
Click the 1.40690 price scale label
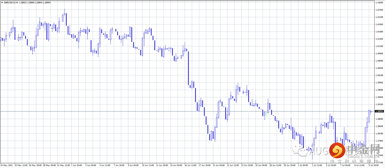tap(379, 61)
